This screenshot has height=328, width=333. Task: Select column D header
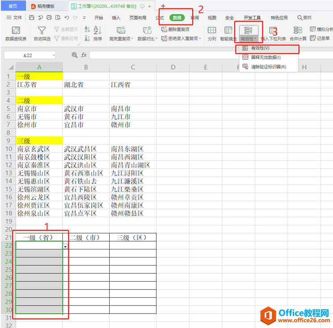(173, 67)
